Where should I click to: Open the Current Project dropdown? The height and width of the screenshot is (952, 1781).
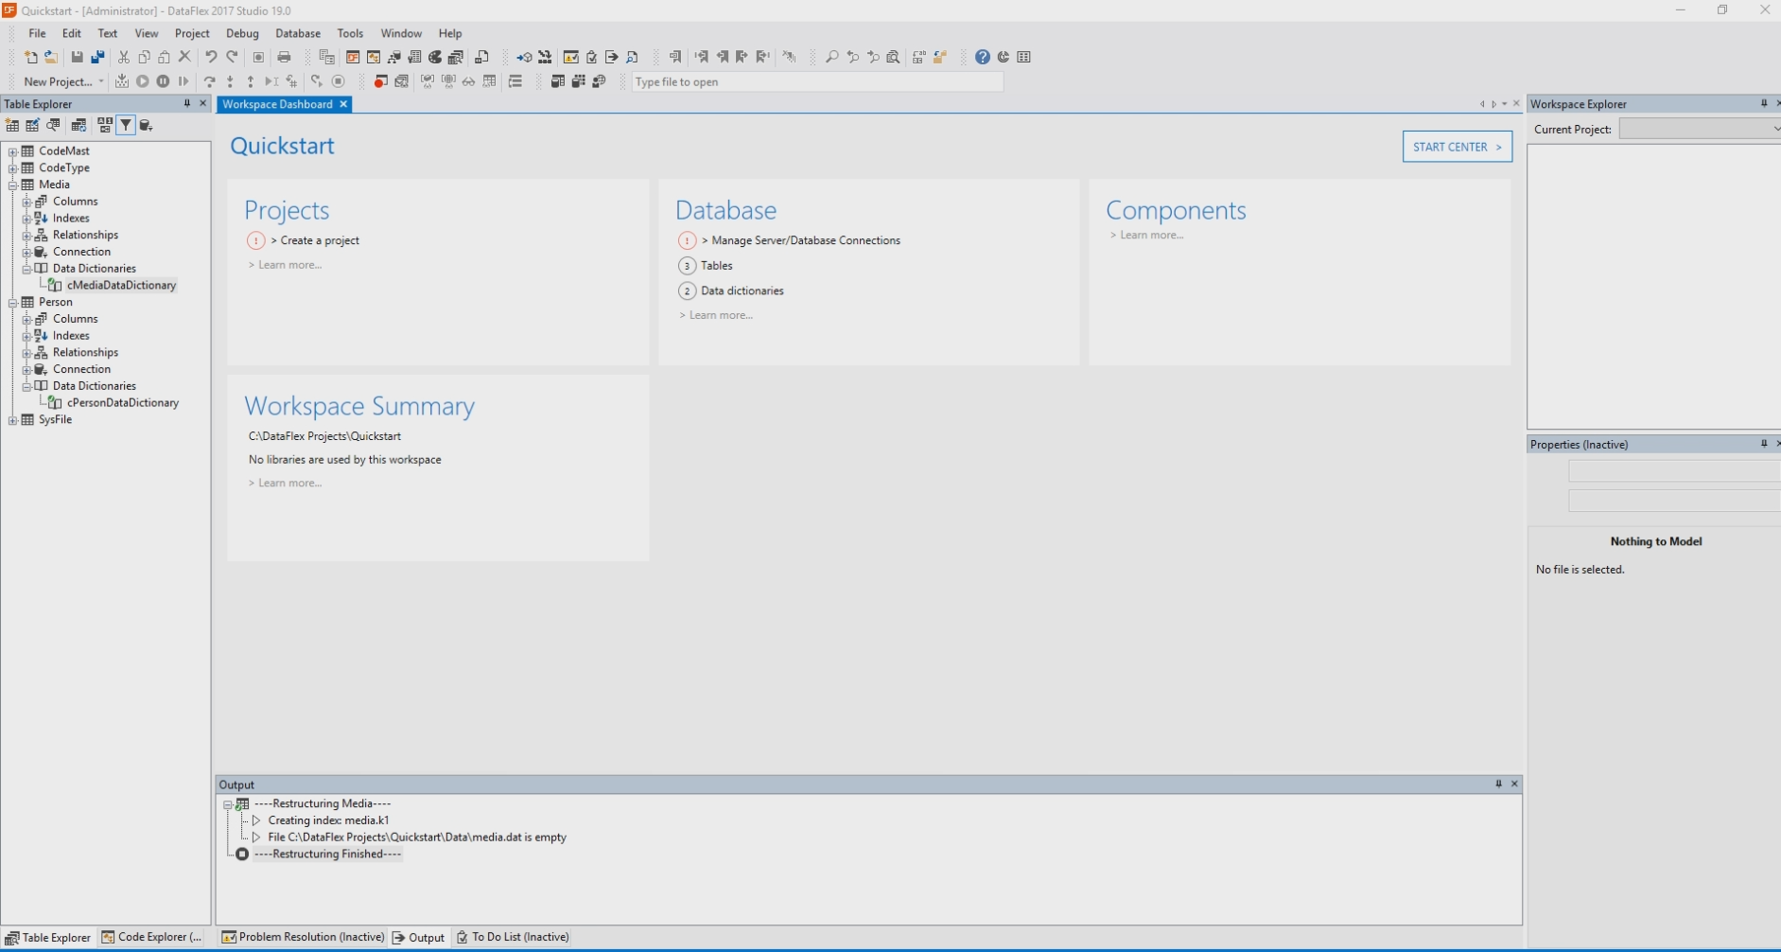point(1700,130)
